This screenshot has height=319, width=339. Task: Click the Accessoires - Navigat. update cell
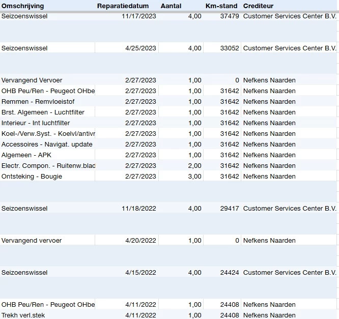tap(47, 144)
